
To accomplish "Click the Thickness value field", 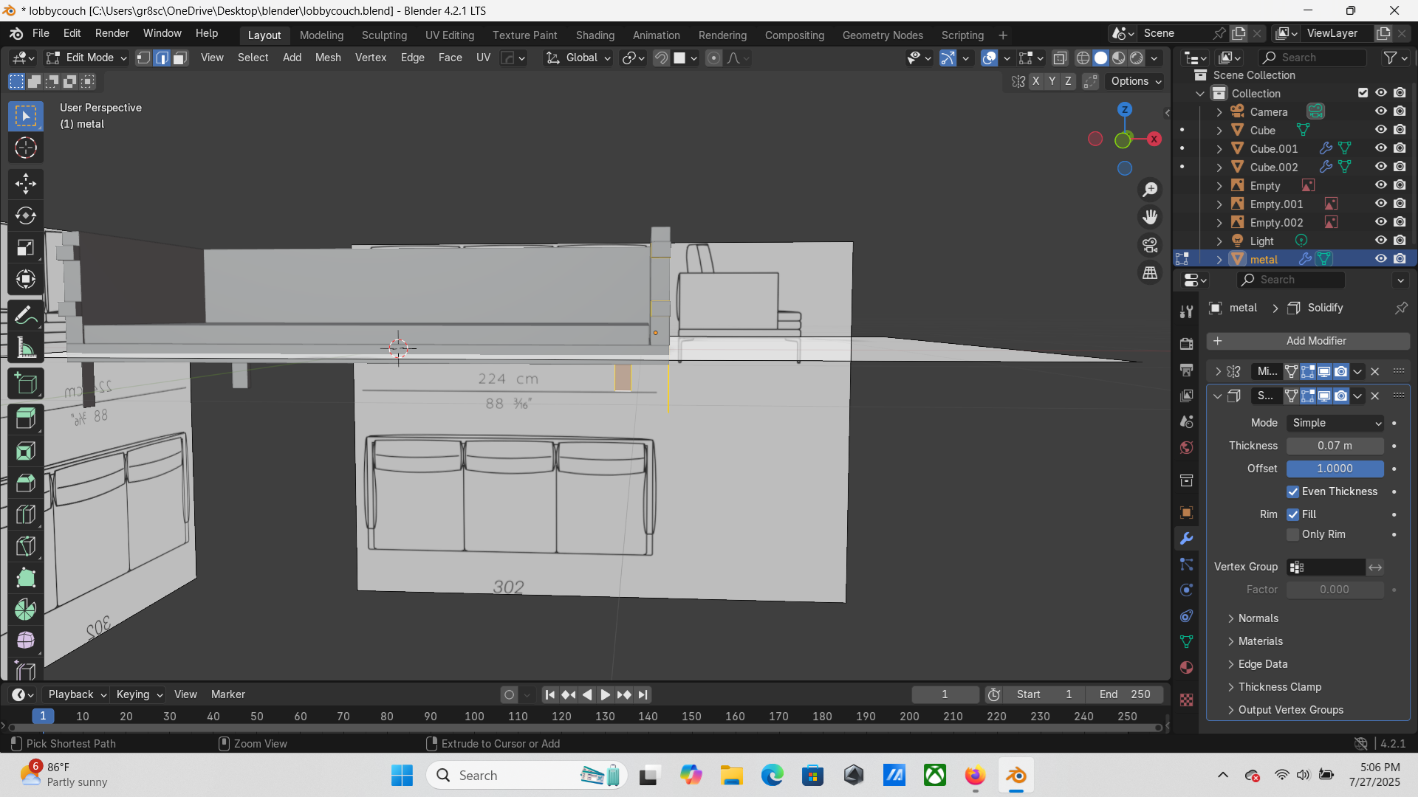I will tap(1335, 446).
